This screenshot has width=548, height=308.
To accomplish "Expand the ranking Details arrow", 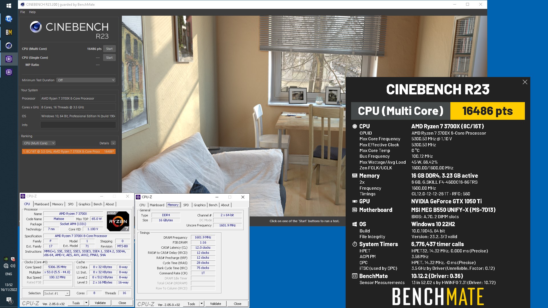I will point(113,143).
